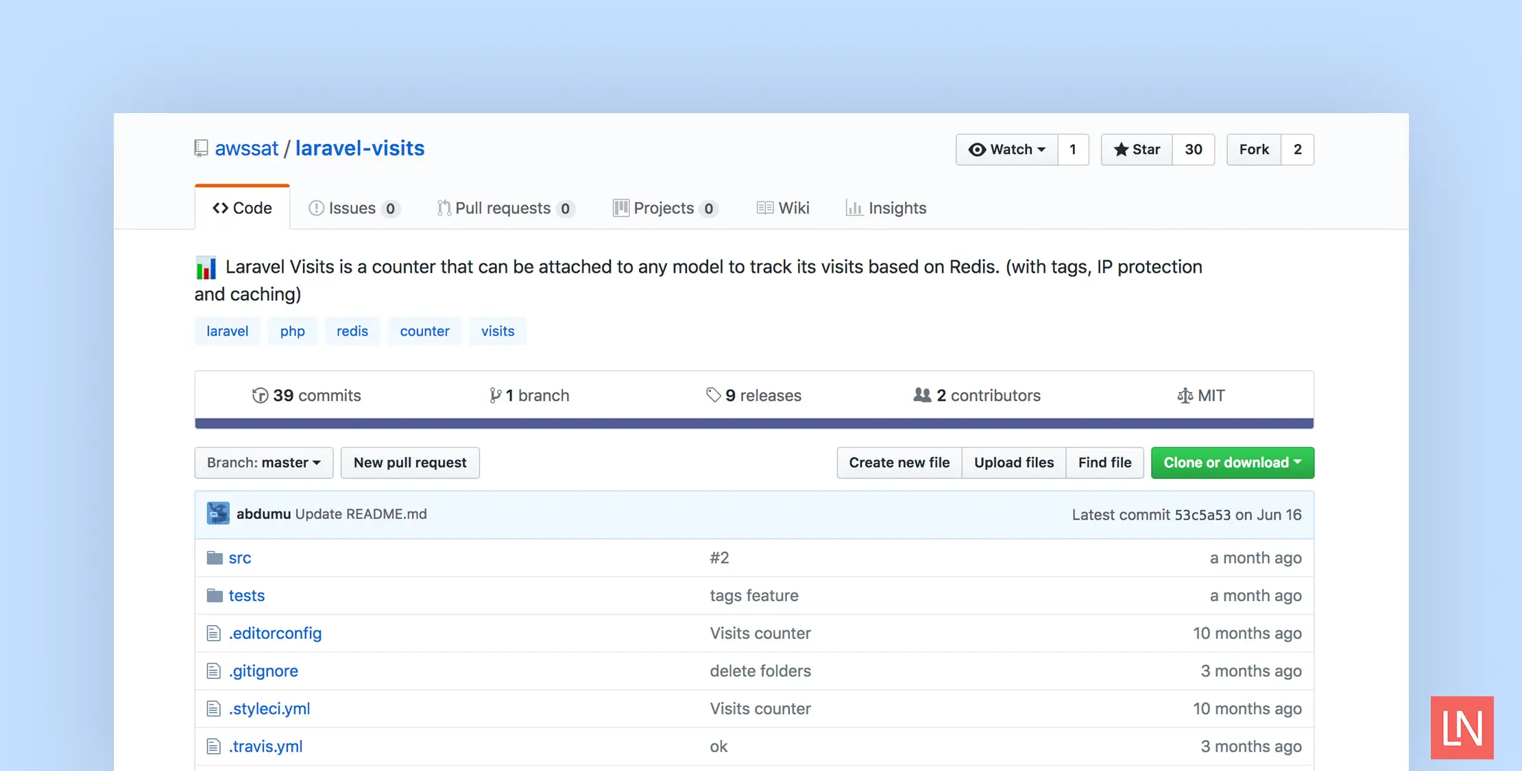Click Find file button

pyautogui.click(x=1104, y=463)
